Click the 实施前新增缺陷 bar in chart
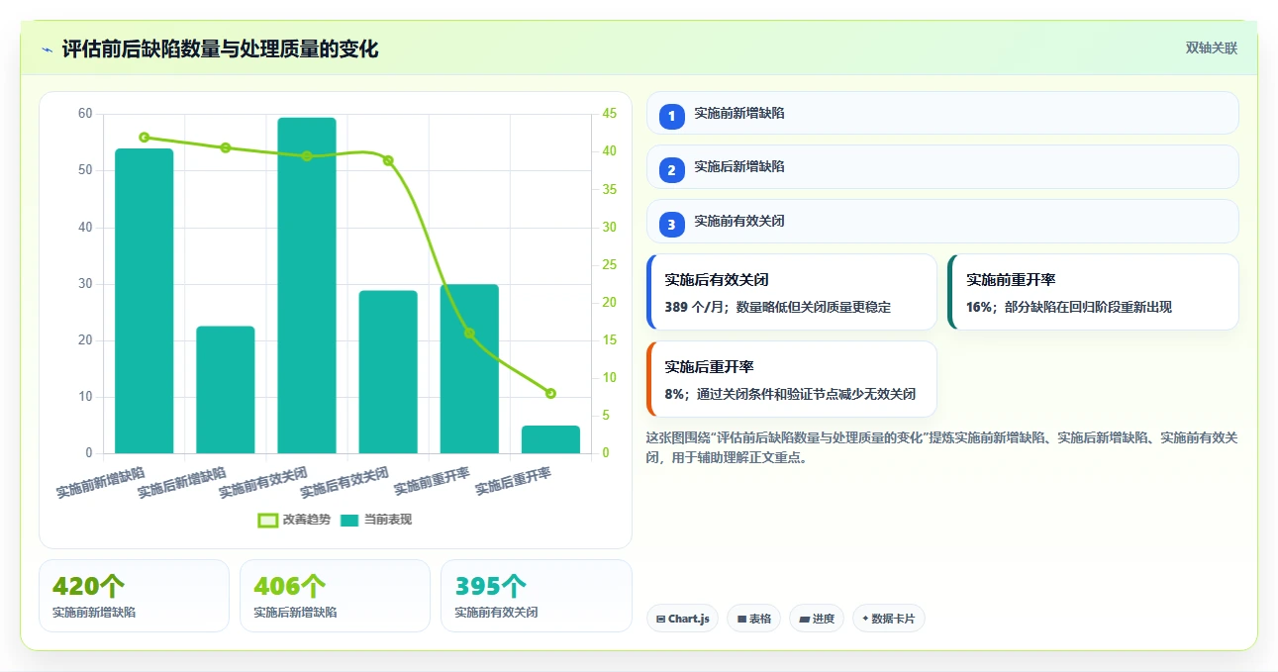Viewport: 1278px width, 672px height. tap(145, 301)
